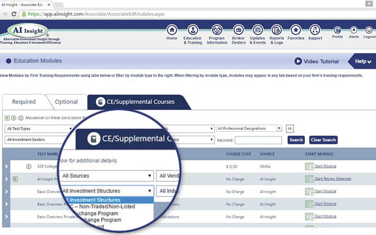Click the secure padlock icon in address bar

coord(23,14)
